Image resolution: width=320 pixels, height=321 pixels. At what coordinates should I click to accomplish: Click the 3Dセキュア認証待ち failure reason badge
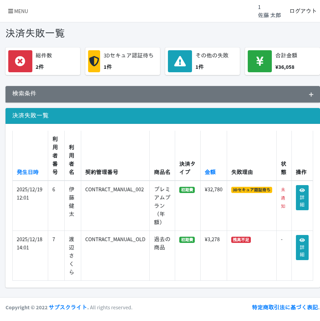tap(252, 190)
